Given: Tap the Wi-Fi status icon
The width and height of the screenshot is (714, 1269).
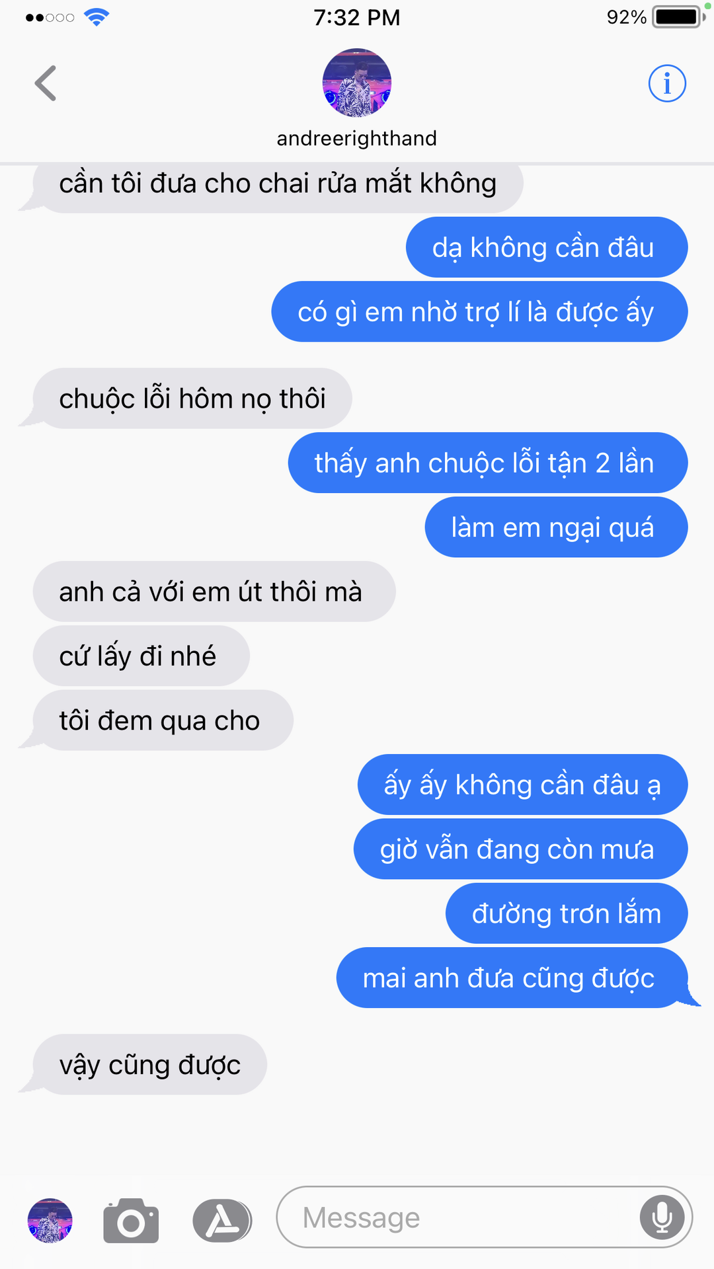Looking at the screenshot, I should pos(97,17).
